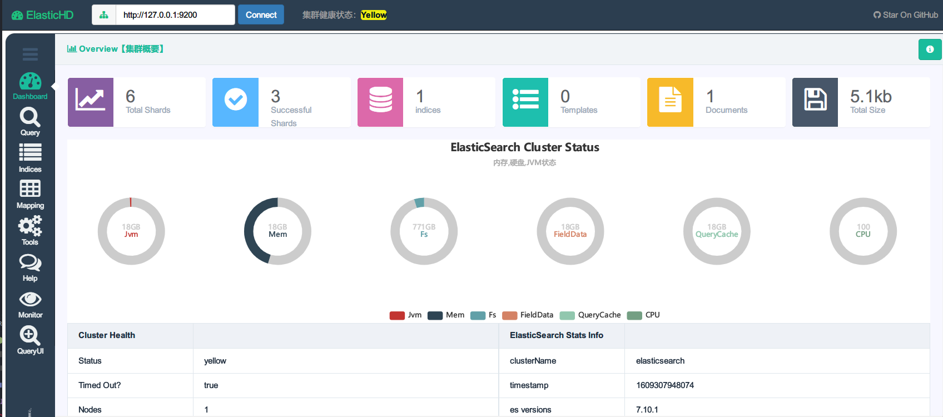This screenshot has width=943, height=417.
Task: Toggle the Mem legend swatch
Action: click(x=435, y=315)
